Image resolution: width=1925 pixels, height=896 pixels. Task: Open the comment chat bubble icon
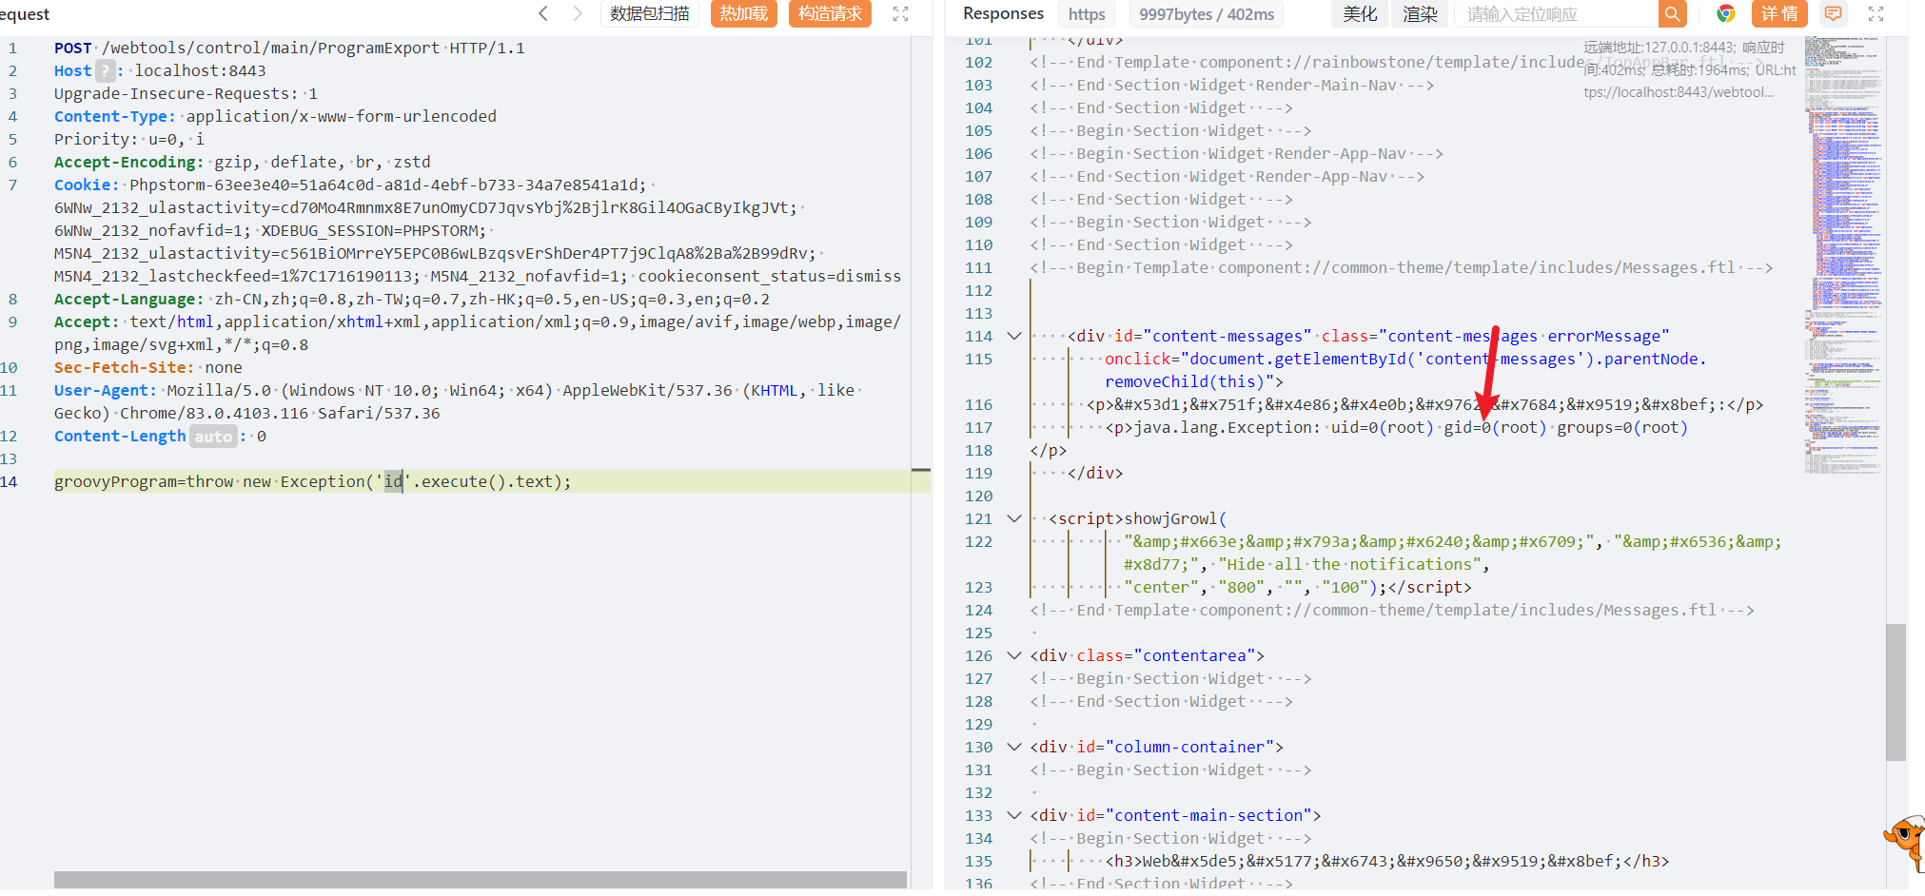click(1833, 13)
